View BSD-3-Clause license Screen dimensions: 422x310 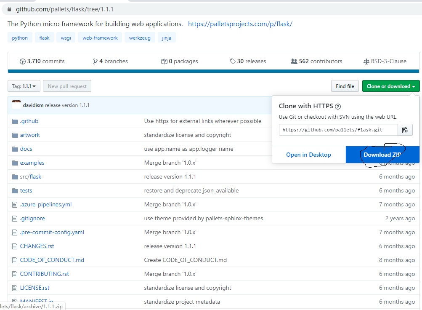(x=385, y=61)
